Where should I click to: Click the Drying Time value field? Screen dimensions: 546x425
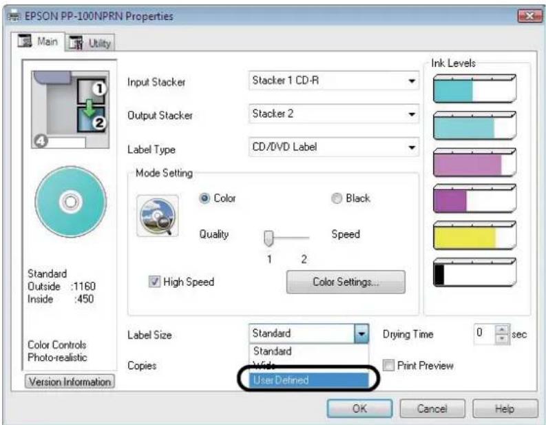click(x=484, y=333)
